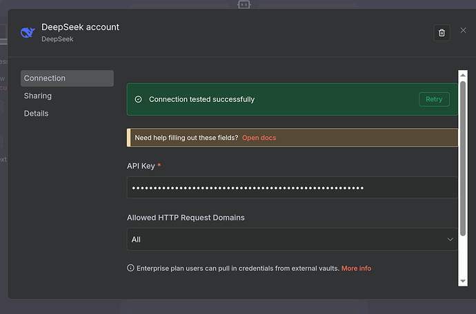The image size is (476, 314).
Task: Follow the Open docs link
Action: click(259, 138)
